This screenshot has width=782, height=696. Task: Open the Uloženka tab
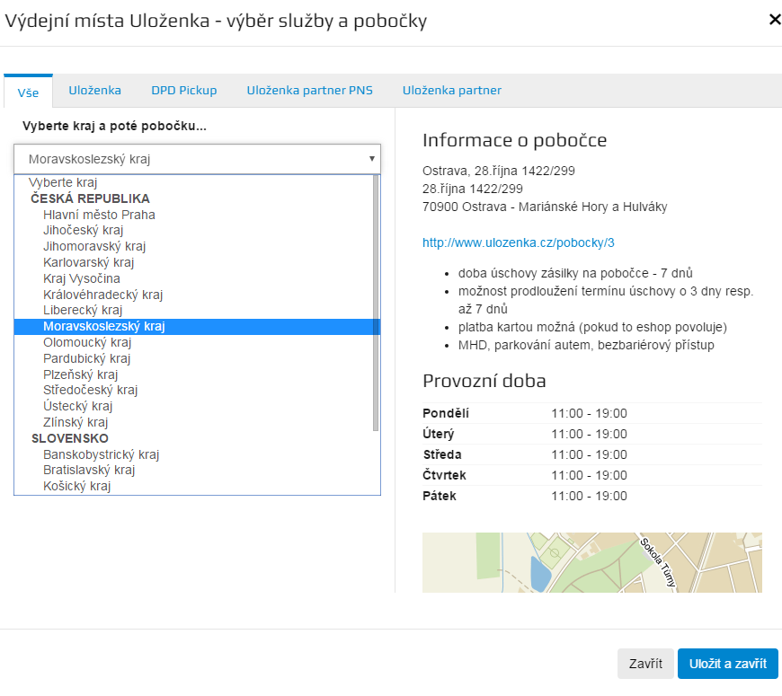(x=94, y=90)
